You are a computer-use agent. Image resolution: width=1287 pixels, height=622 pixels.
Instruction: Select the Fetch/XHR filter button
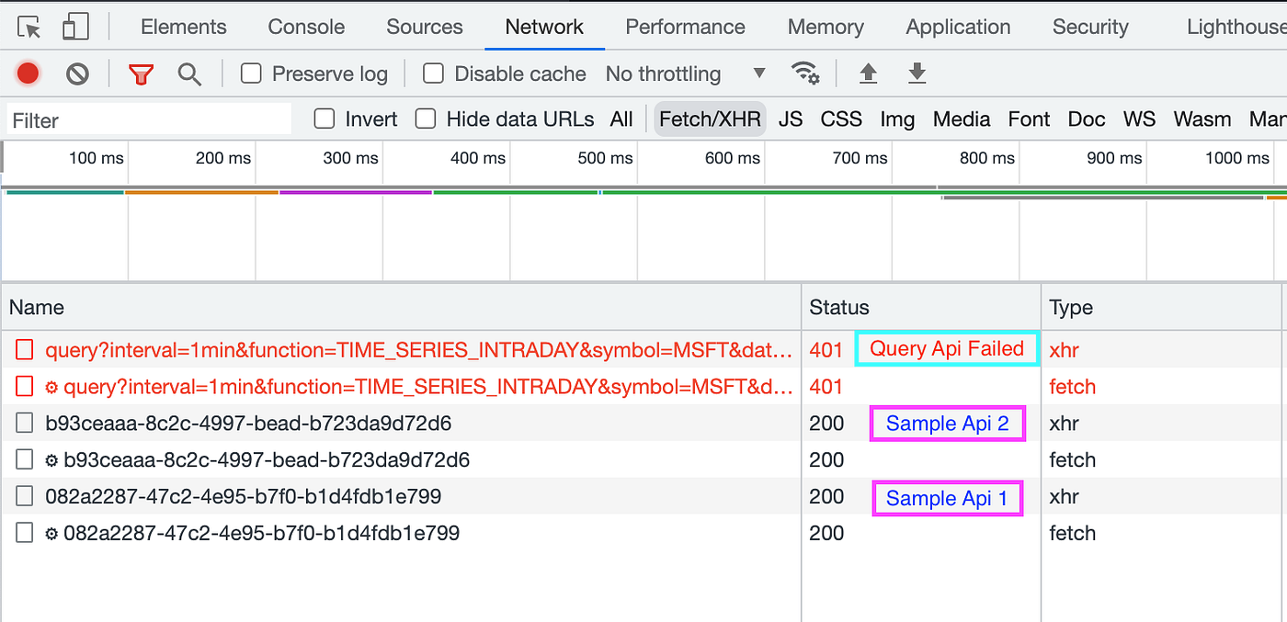tap(710, 119)
